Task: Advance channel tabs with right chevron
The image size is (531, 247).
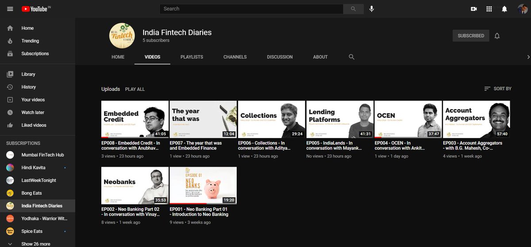Action: pos(528,57)
